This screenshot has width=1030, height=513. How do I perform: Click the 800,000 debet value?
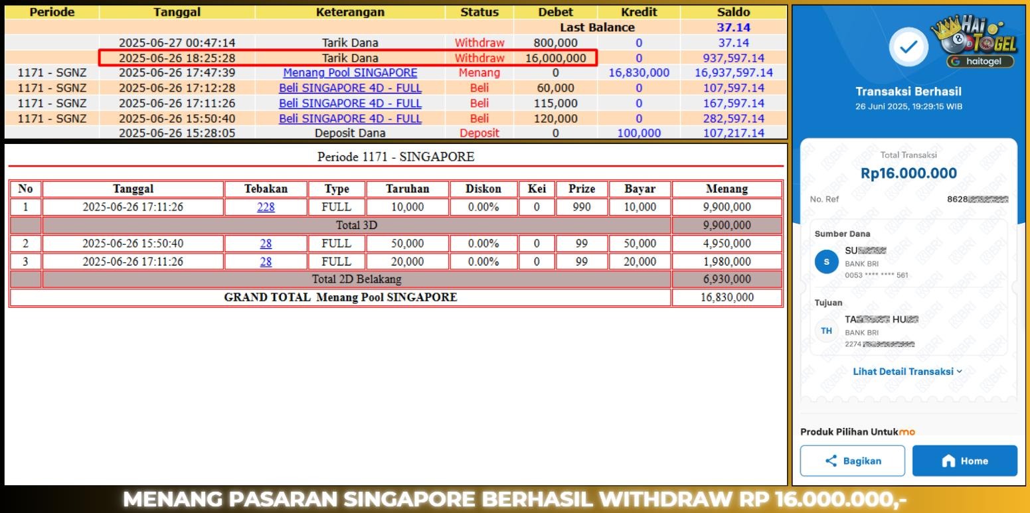pyautogui.click(x=556, y=42)
